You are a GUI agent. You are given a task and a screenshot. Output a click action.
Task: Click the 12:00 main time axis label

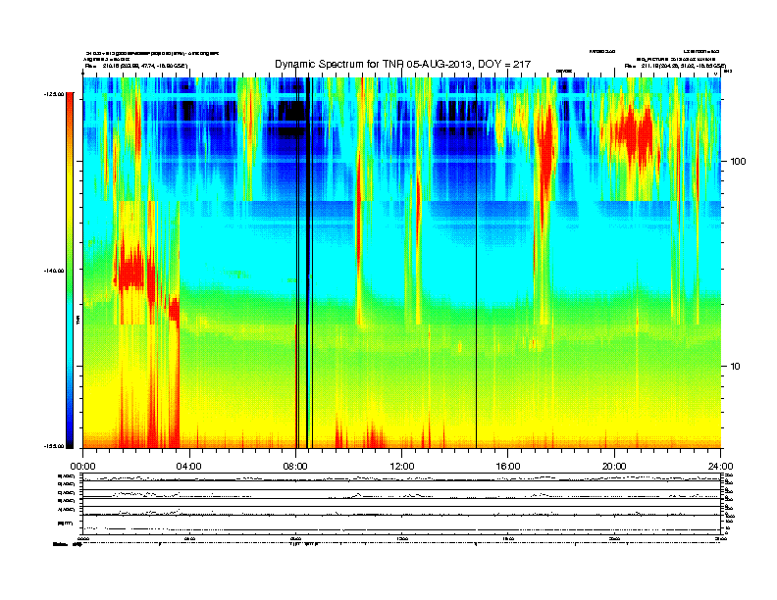[x=402, y=467]
